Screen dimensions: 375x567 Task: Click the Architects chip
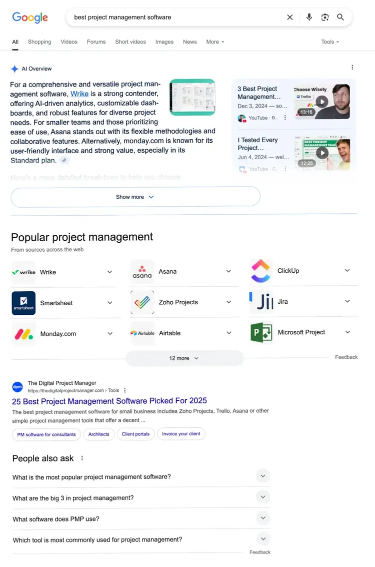pyautogui.click(x=98, y=434)
